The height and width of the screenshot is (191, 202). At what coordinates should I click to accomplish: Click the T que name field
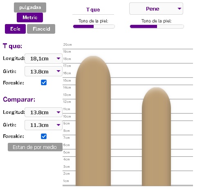(93, 10)
